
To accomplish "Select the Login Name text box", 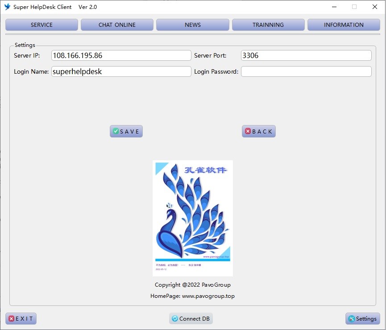I will coord(121,71).
